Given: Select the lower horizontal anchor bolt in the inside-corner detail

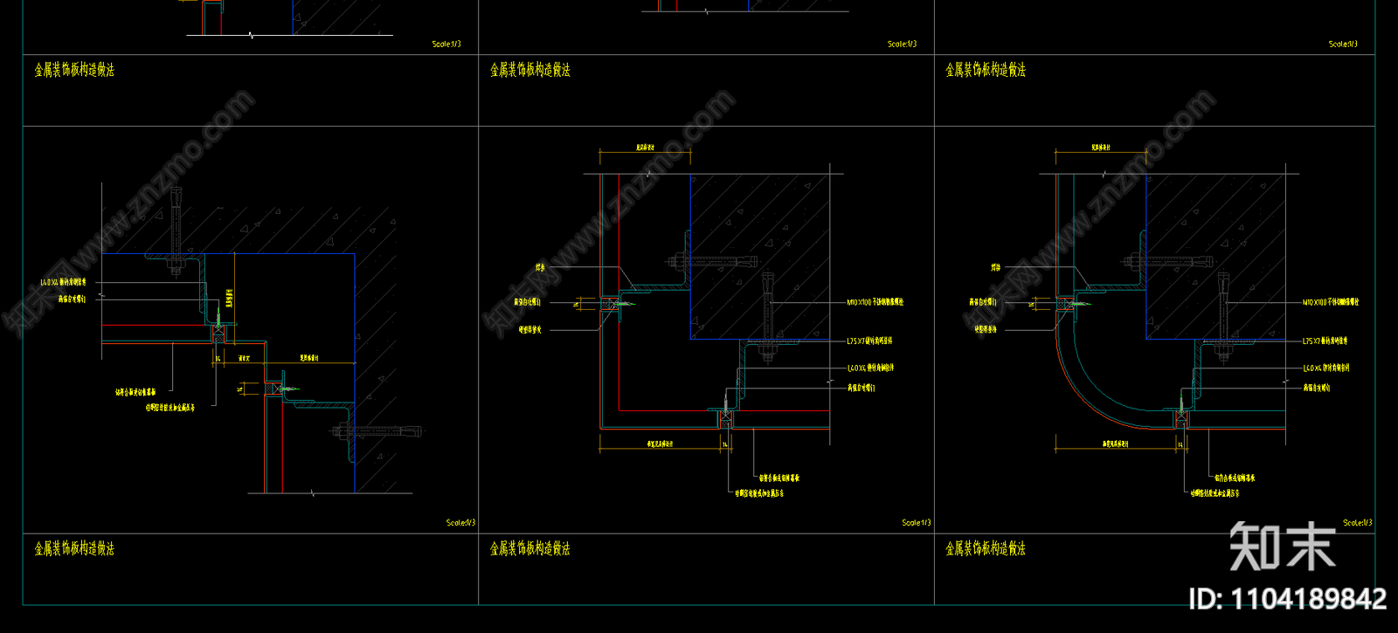Looking at the screenshot, I should pyautogui.click(x=377, y=431).
